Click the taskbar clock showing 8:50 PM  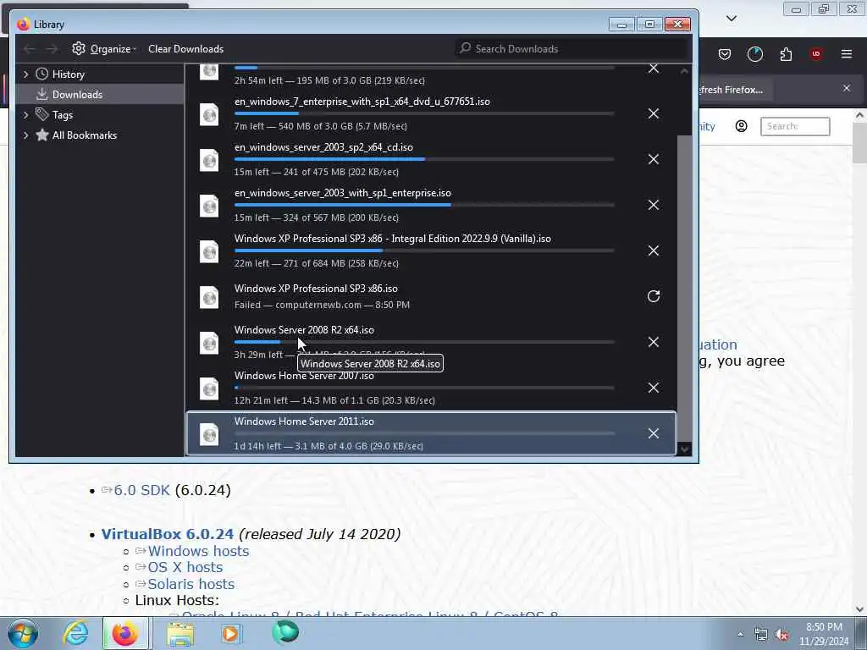tap(824, 634)
